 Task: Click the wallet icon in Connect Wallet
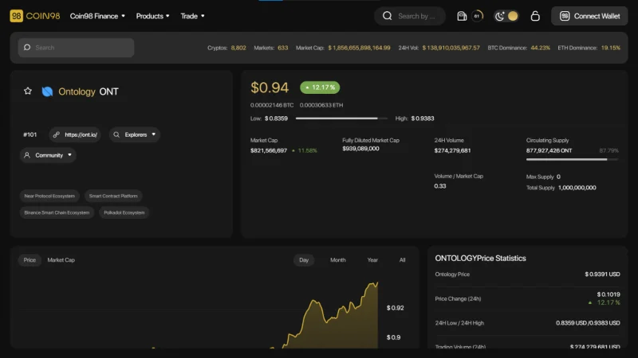(565, 16)
